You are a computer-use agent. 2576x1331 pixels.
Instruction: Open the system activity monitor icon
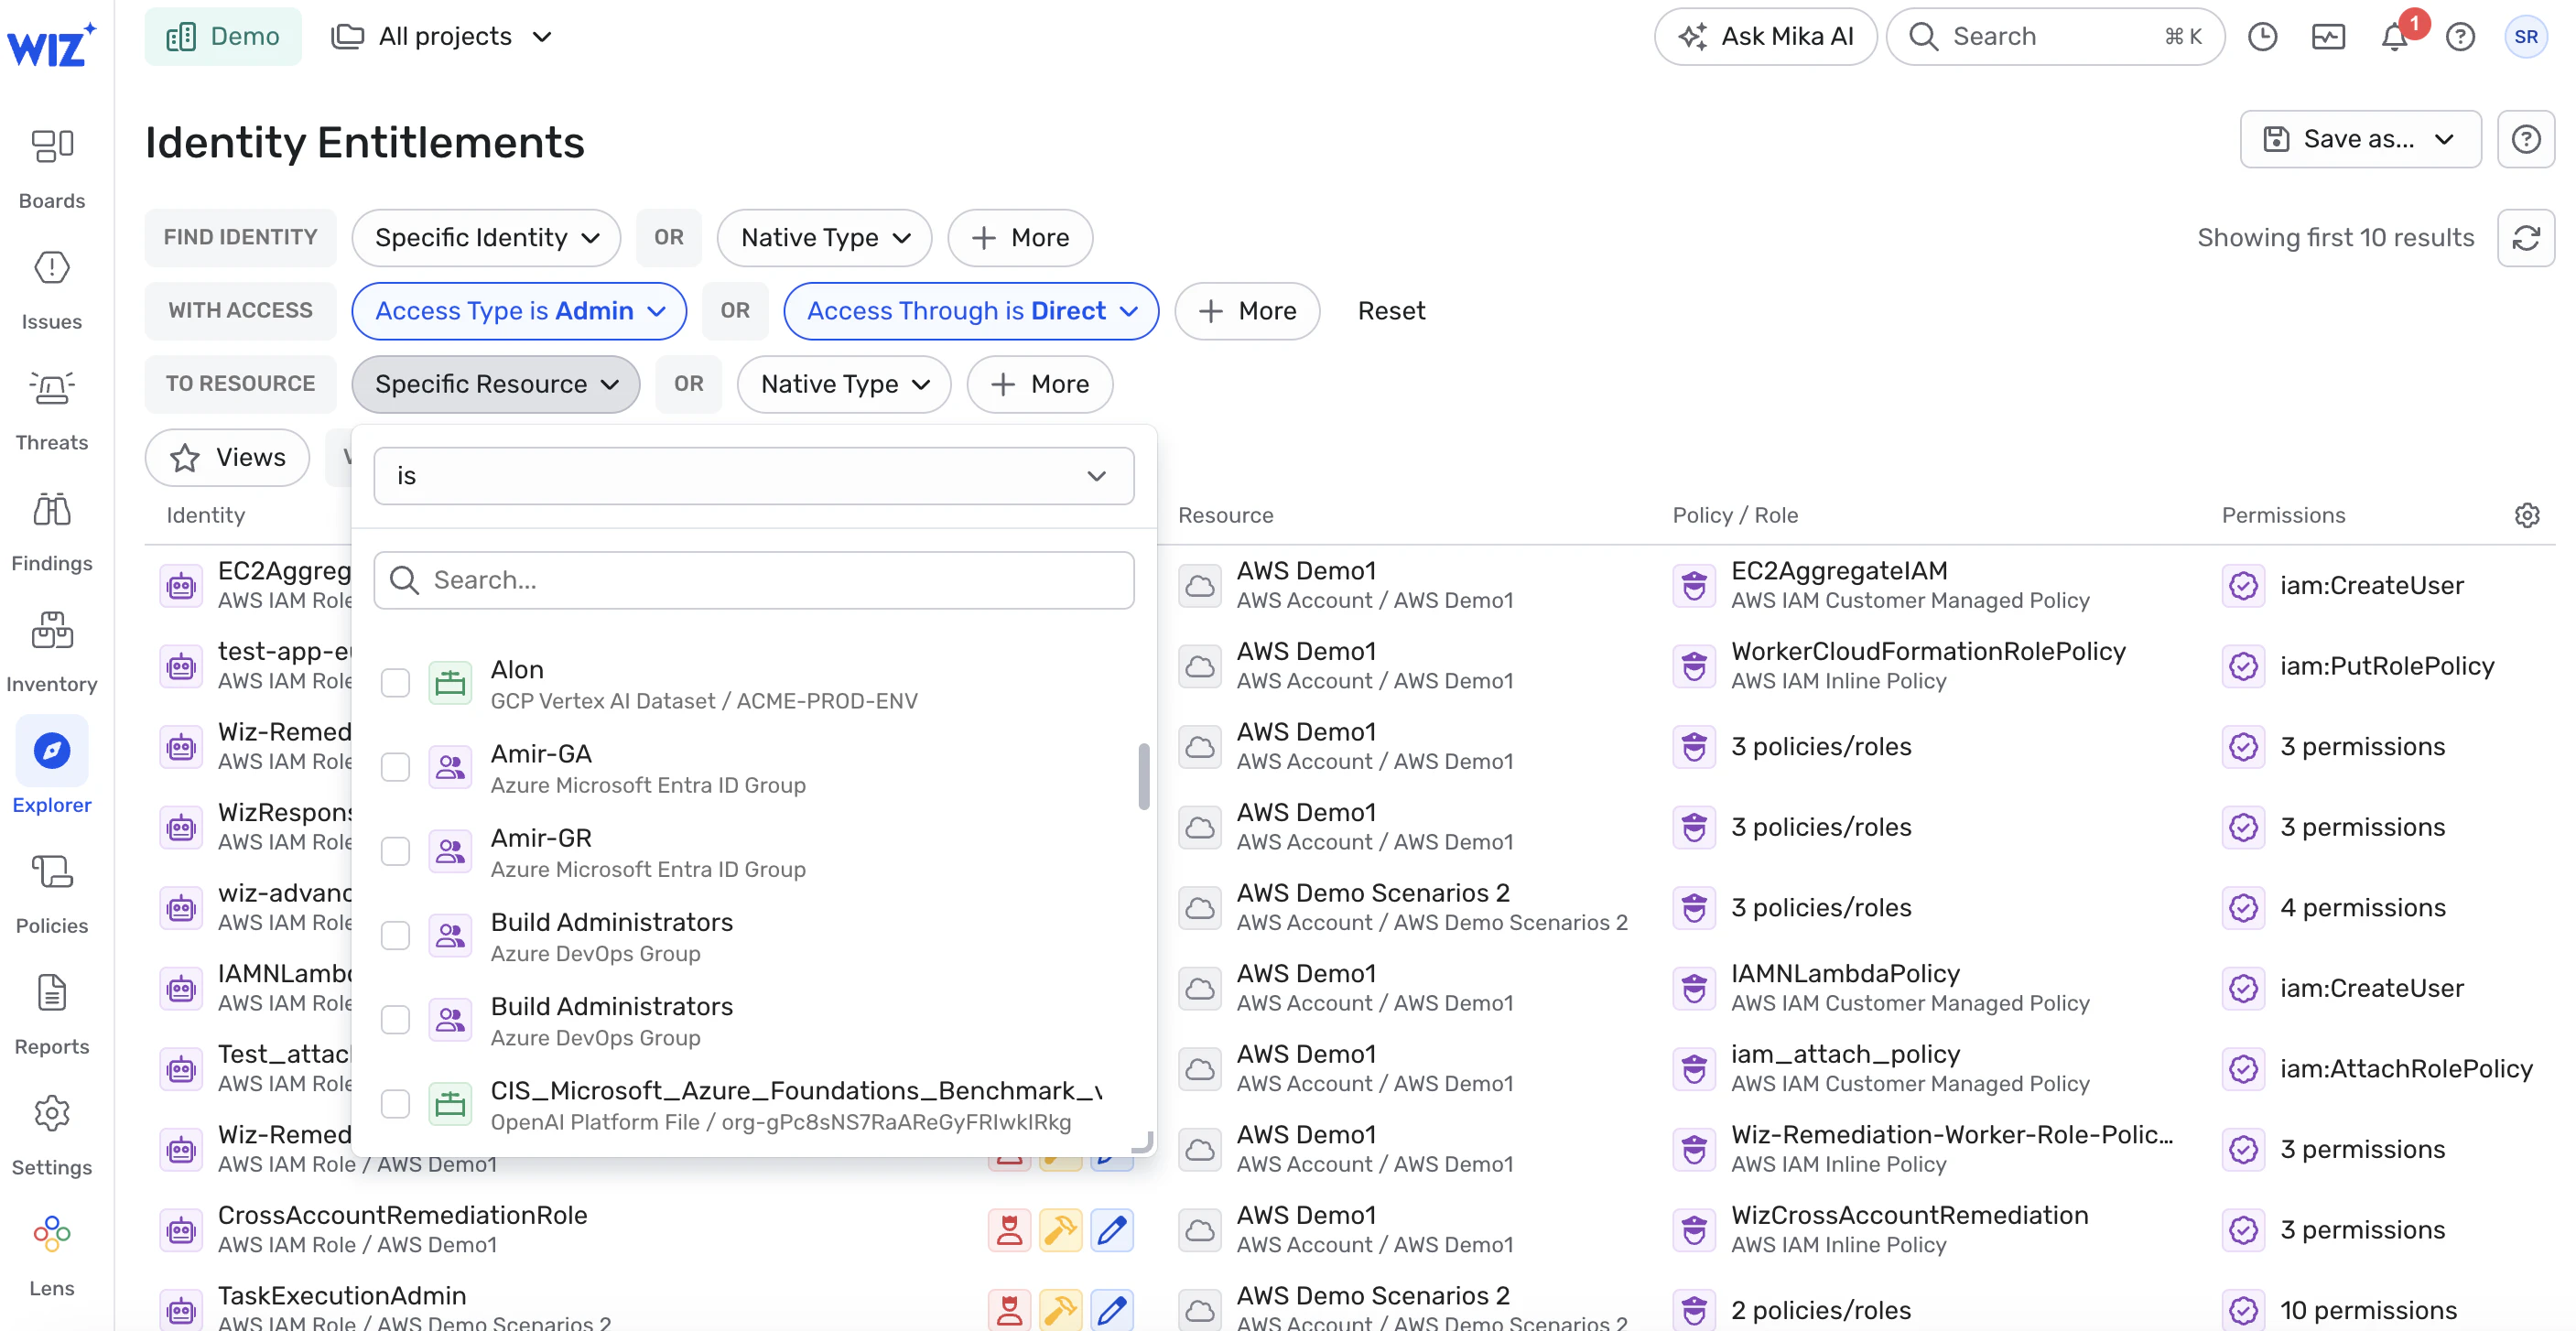(2328, 37)
